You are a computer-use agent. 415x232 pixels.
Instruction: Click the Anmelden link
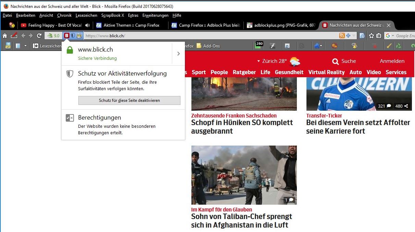392,61
